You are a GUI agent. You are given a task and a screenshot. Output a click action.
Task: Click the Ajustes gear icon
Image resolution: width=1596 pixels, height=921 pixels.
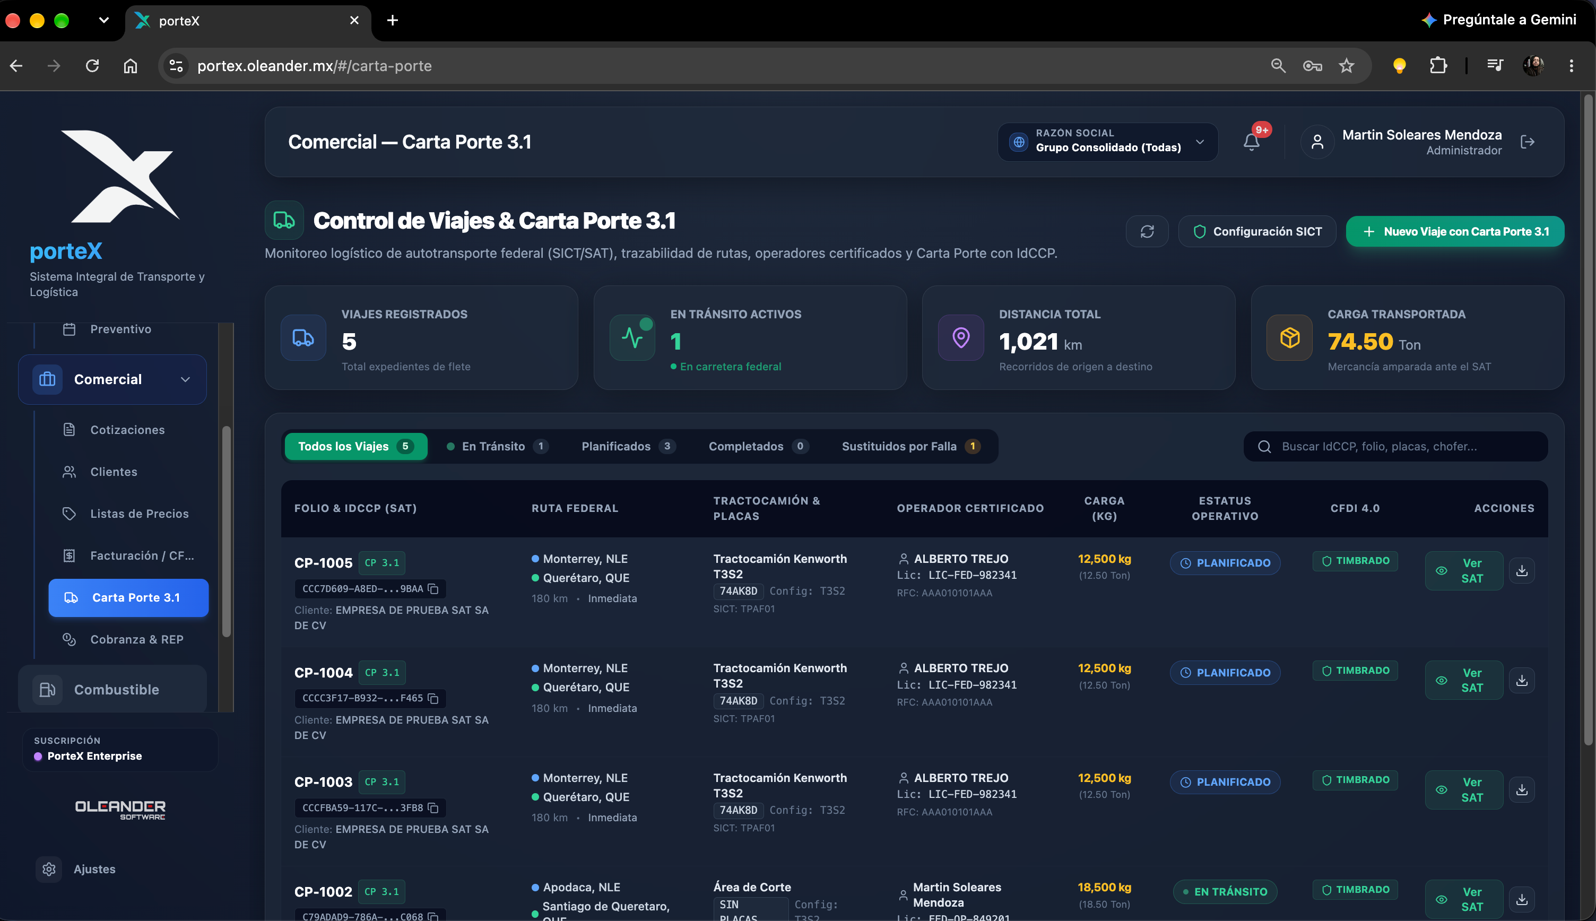[49, 869]
